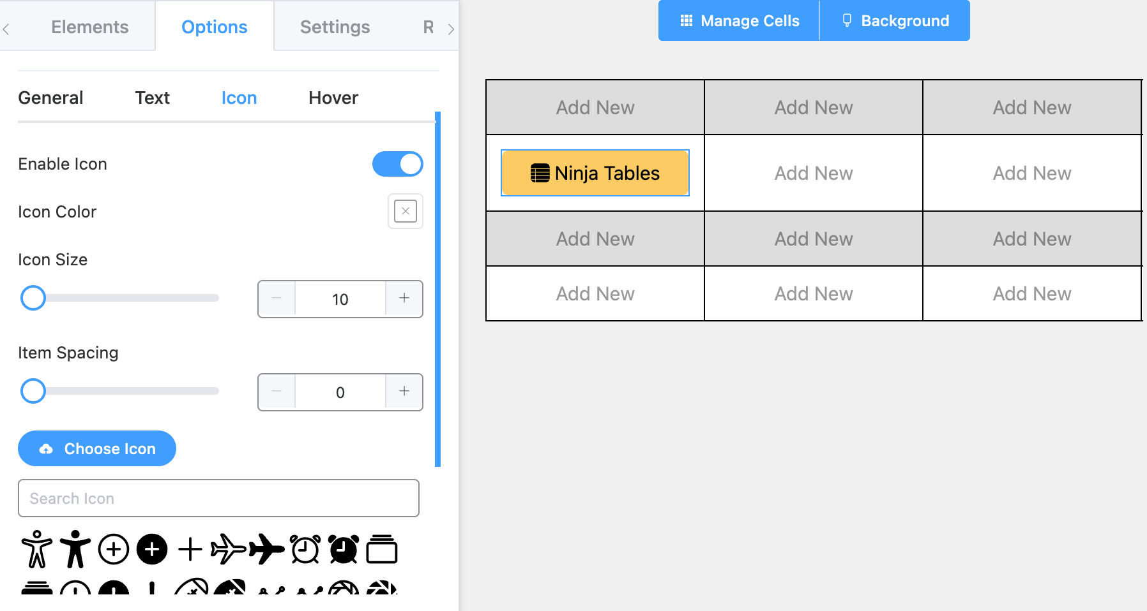The width and height of the screenshot is (1147, 611).
Task: Pick the filled add circle icon
Action: (152, 548)
